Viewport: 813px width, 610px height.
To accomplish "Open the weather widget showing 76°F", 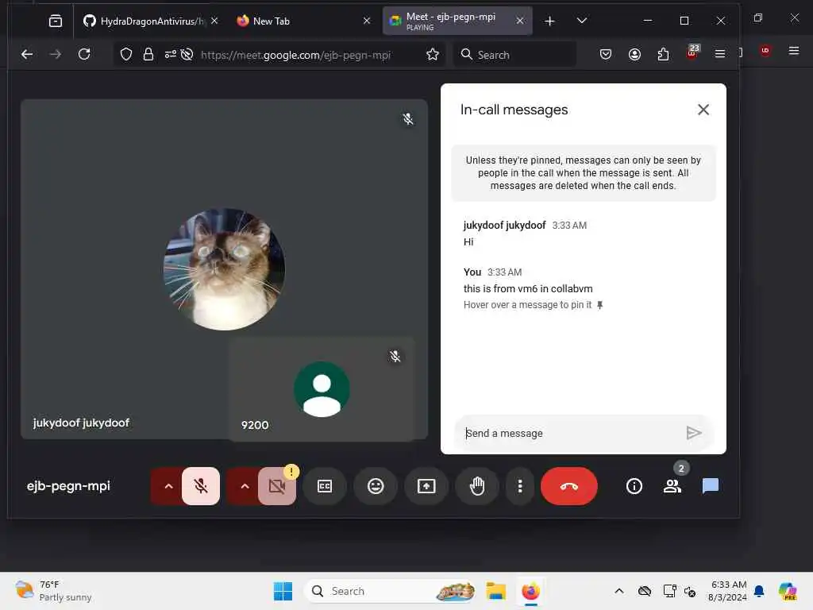I will point(53,591).
